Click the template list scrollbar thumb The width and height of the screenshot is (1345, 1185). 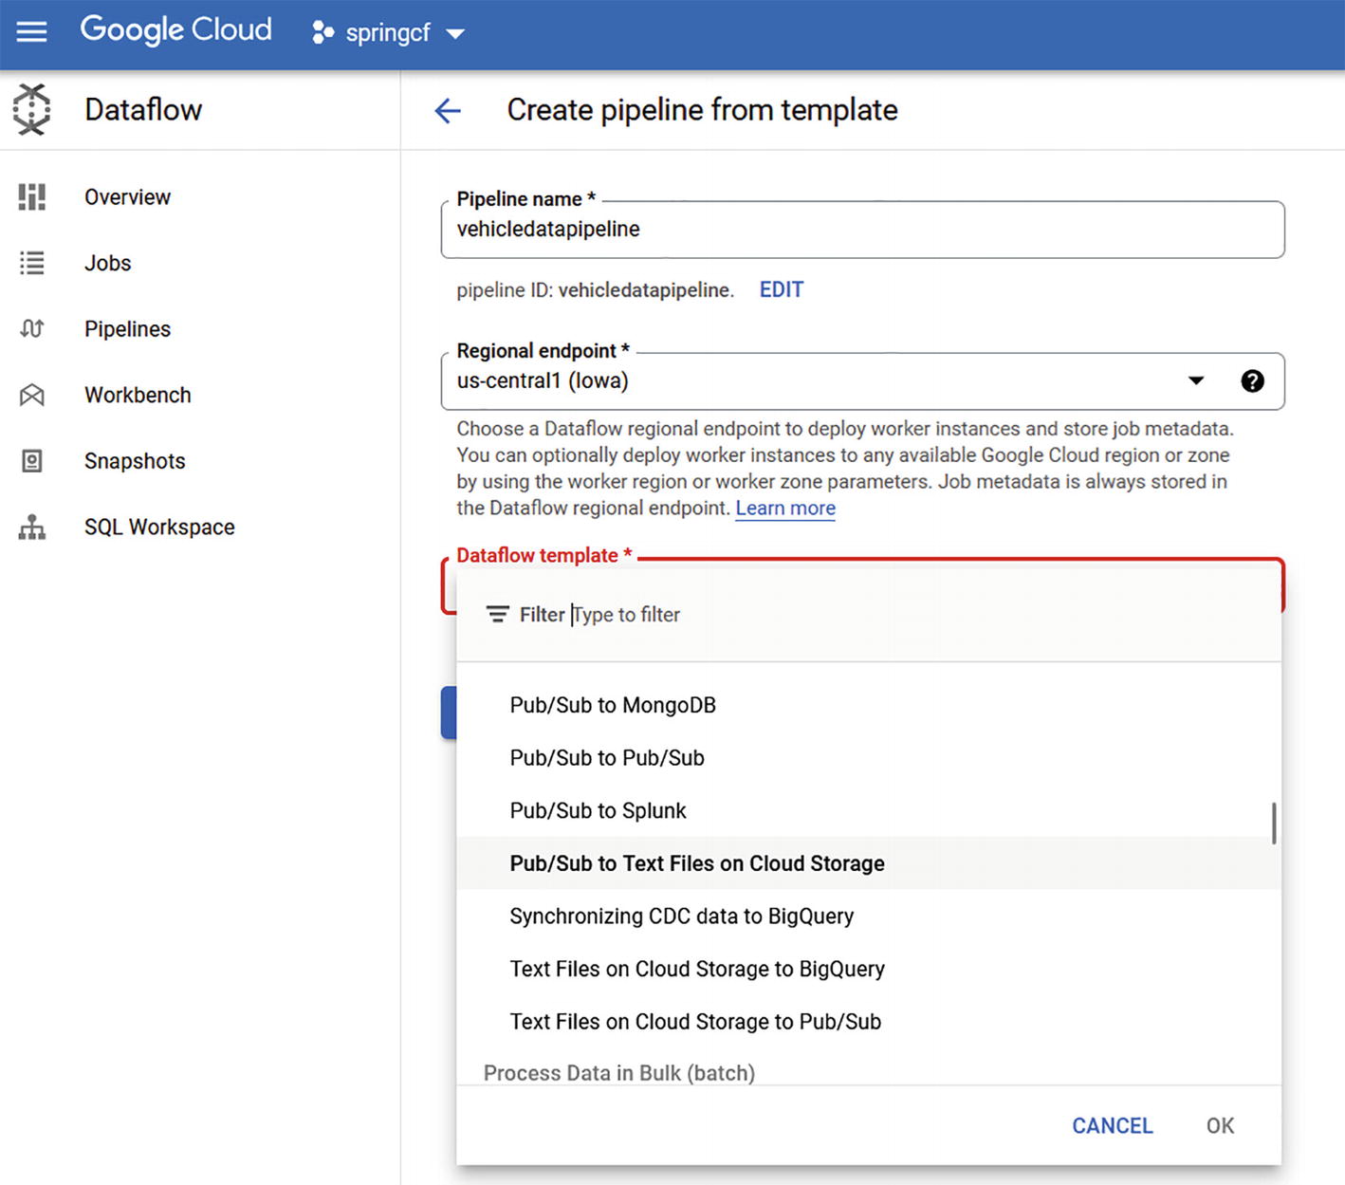click(1273, 823)
